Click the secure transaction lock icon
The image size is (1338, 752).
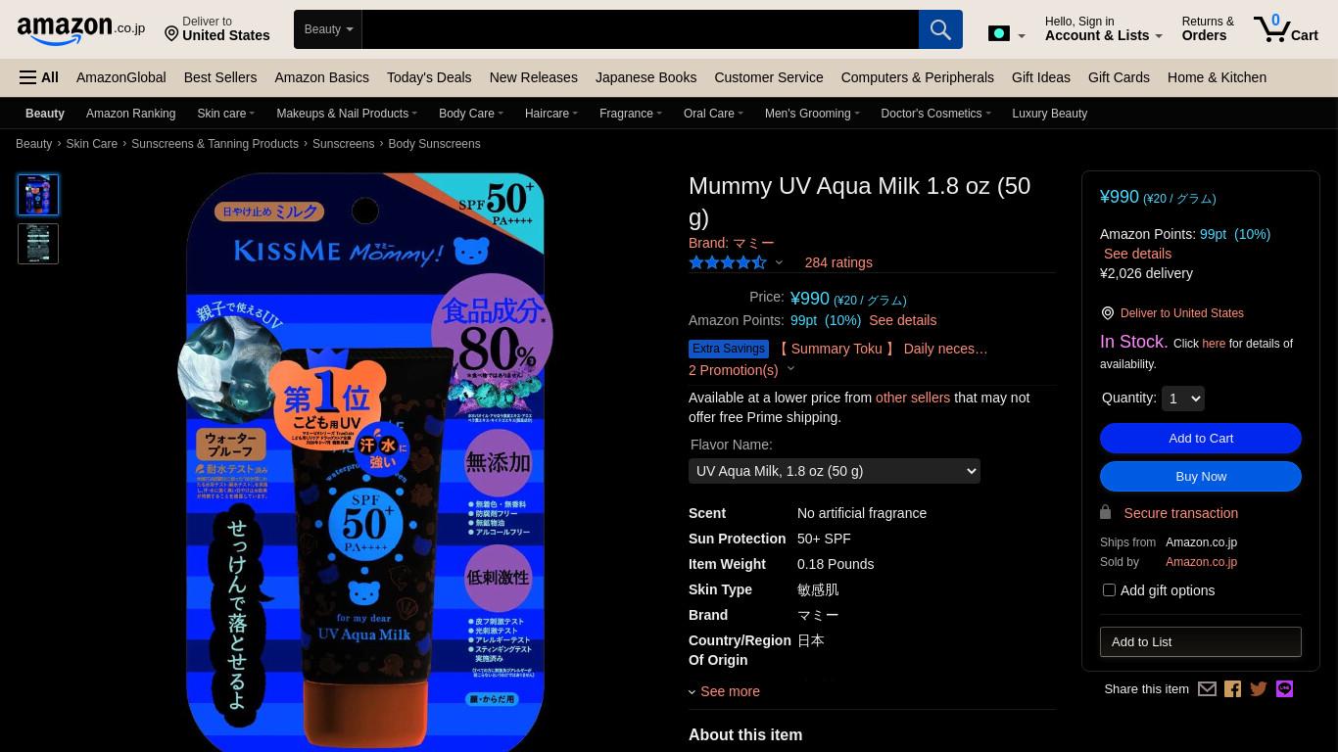[x=1106, y=512]
